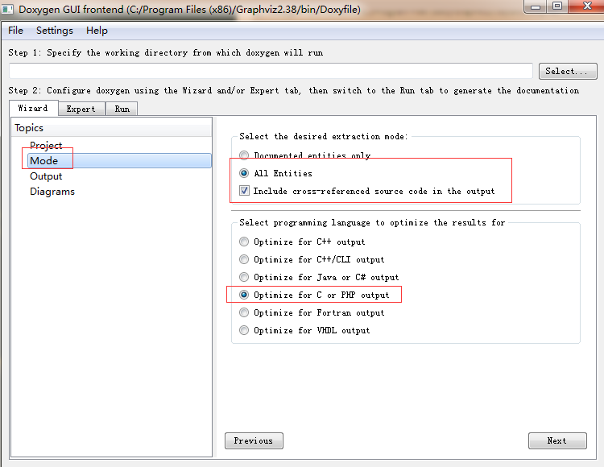Open the File menu
Viewport: 604px width, 467px height.
point(16,31)
